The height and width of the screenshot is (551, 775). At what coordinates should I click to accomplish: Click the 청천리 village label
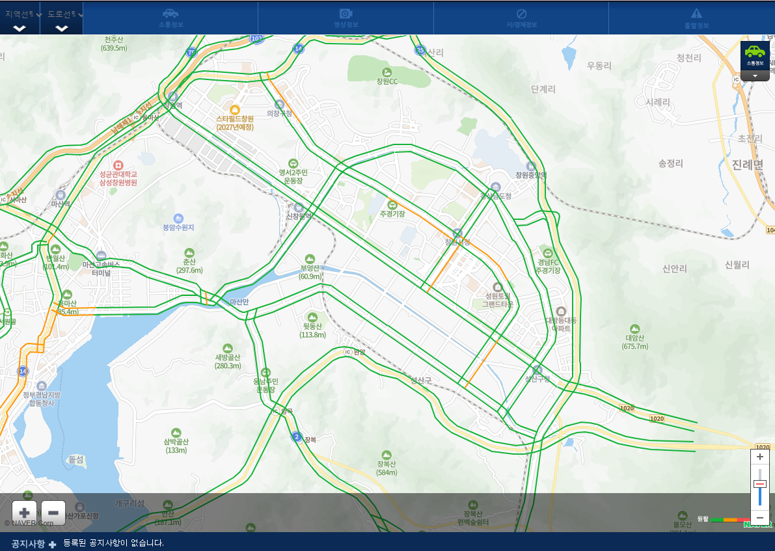[x=689, y=58]
